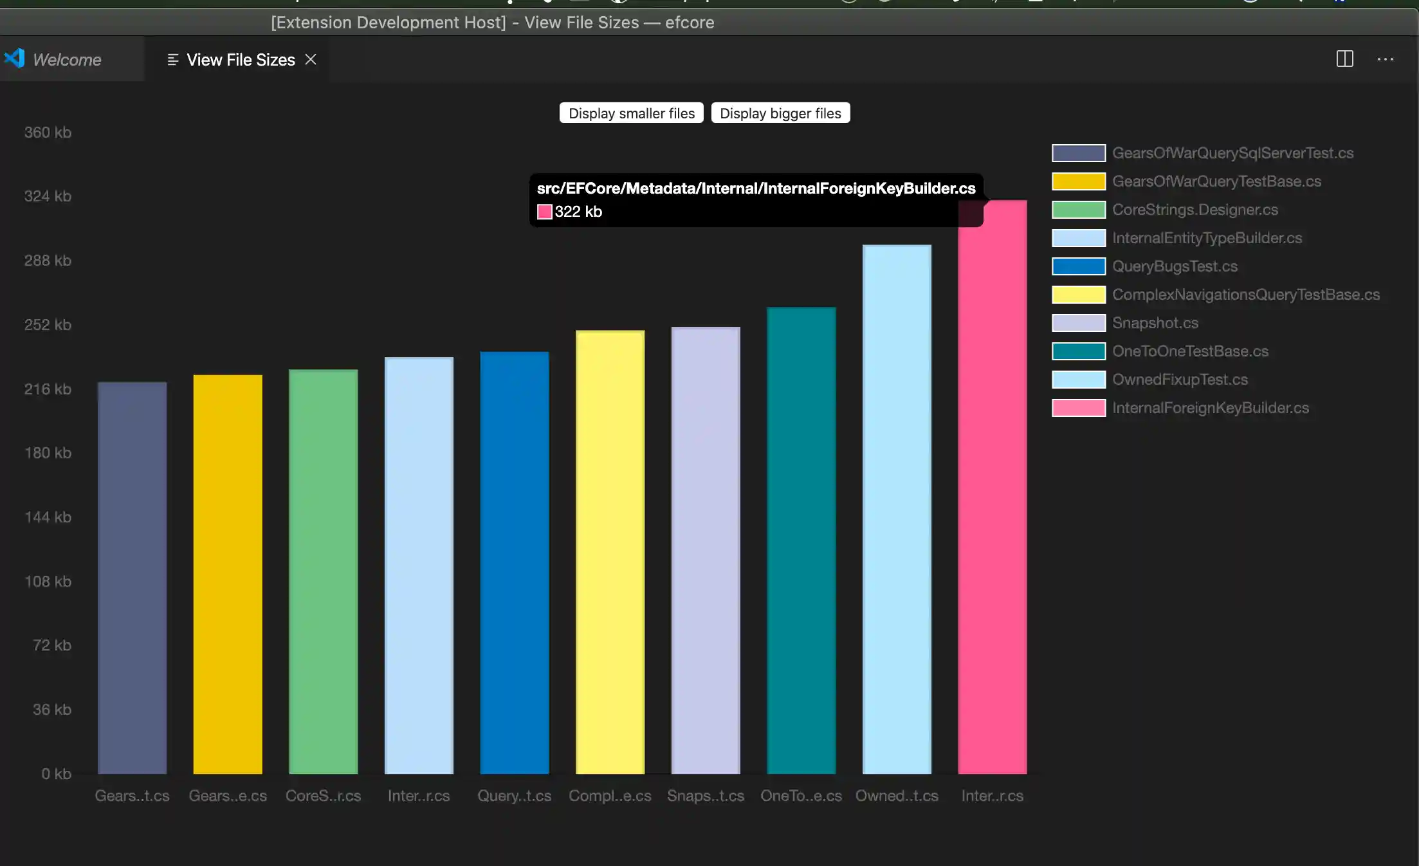Toggle the OwnedFixupTest.cs legend entry

pos(1180,379)
